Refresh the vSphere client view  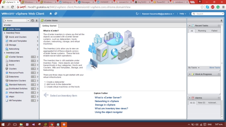click(x=137, y=14)
